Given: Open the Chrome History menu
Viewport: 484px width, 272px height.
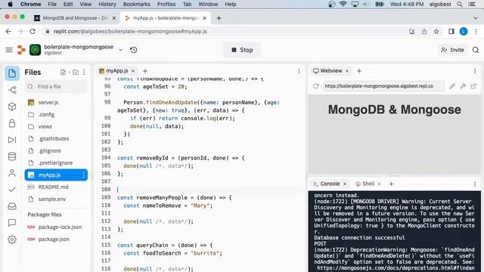Looking at the screenshot, I should 107,4.
